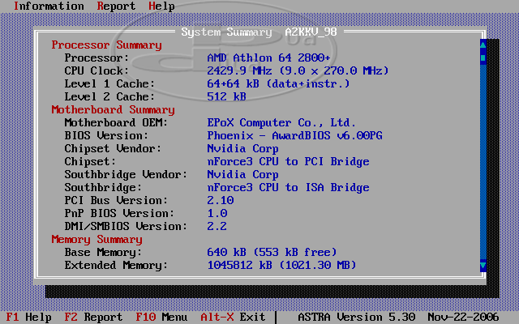Select the Motherboard Summary heading
Image resolution: width=519 pixels, height=324 pixels.
click(x=113, y=110)
